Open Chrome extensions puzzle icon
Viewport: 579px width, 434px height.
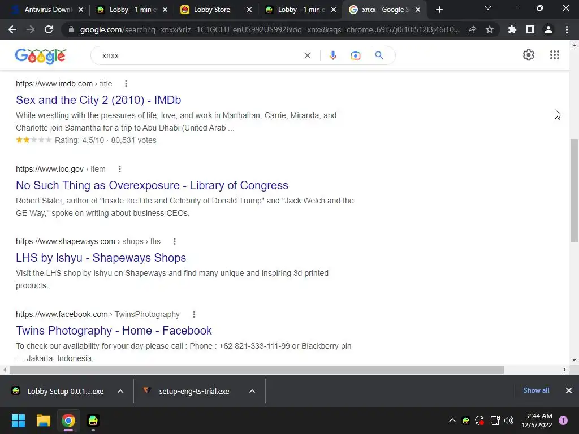click(512, 29)
